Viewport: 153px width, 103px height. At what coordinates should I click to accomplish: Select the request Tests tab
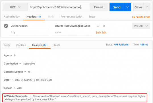(x=92, y=17)
